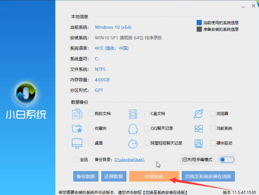
Task: Tick the 硬件驱动 checkbox
Action: coord(213,143)
